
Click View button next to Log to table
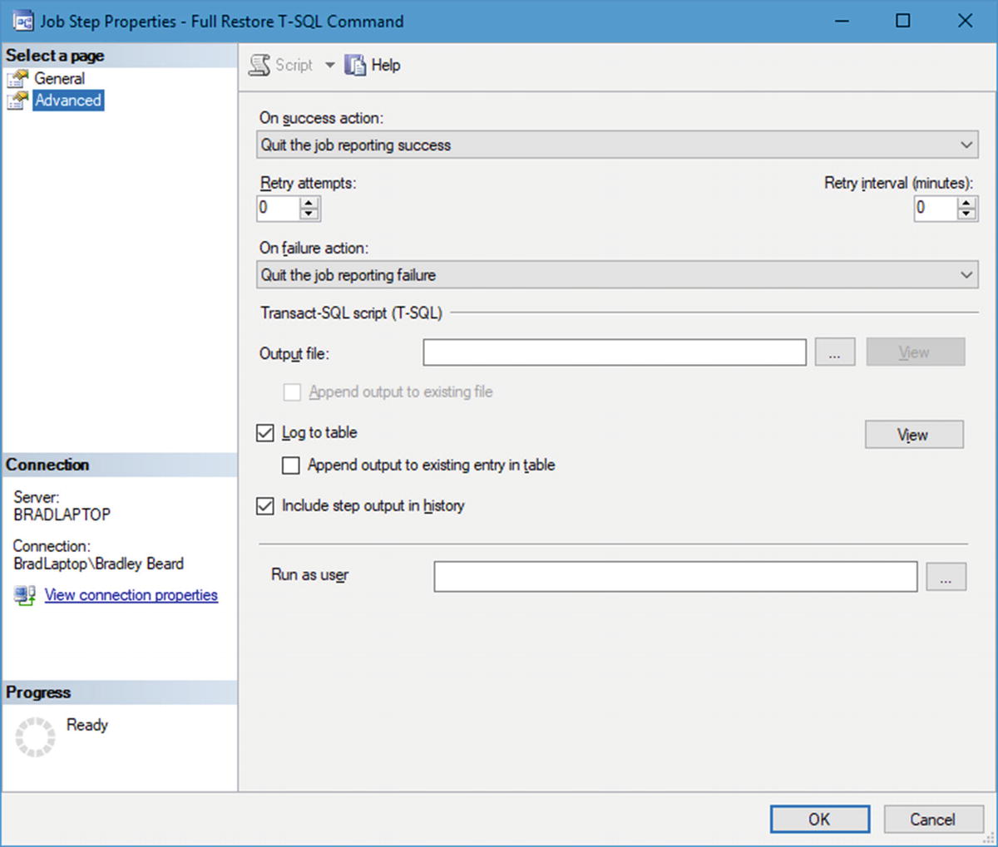pyautogui.click(x=914, y=435)
